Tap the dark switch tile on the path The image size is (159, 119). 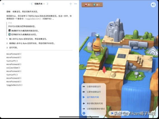[x=121, y=56]
